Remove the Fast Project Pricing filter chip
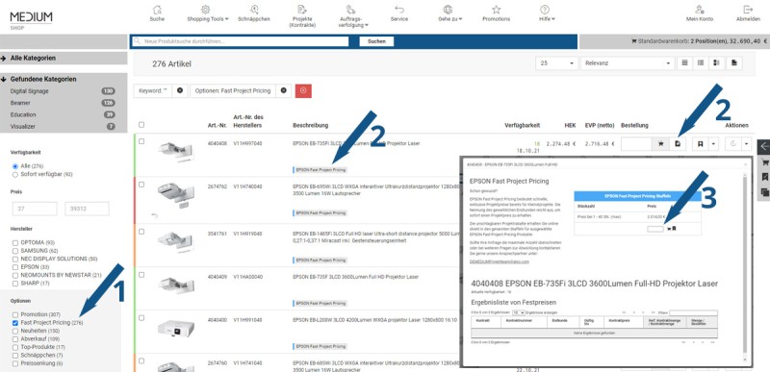 pyautogui.click(x=283, y=90)
